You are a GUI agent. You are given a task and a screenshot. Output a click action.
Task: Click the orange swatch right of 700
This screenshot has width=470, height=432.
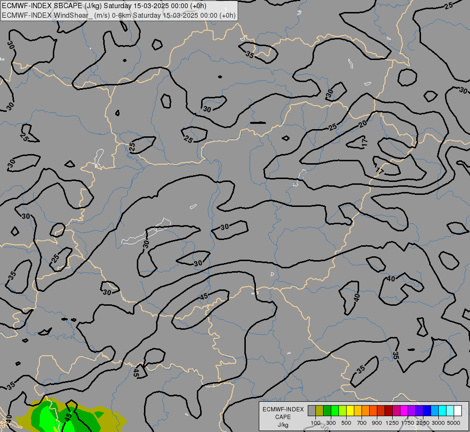[x=366, y=411]
